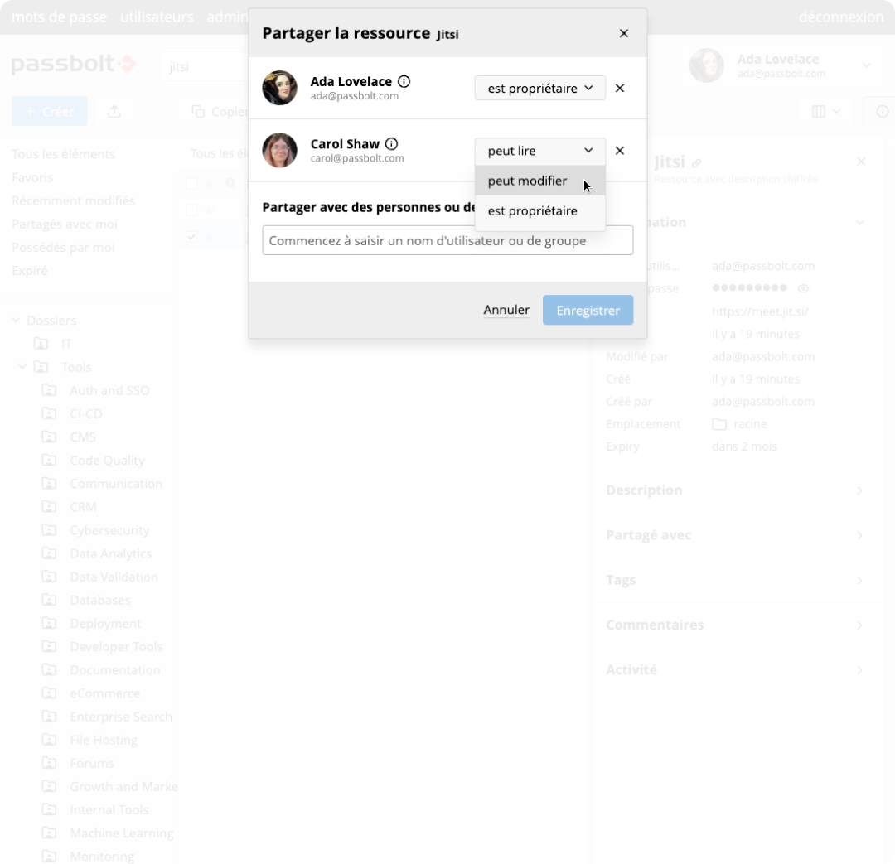895x864 pixels.
Task: Open Enterprise Search folder
Action: point(120,717)
